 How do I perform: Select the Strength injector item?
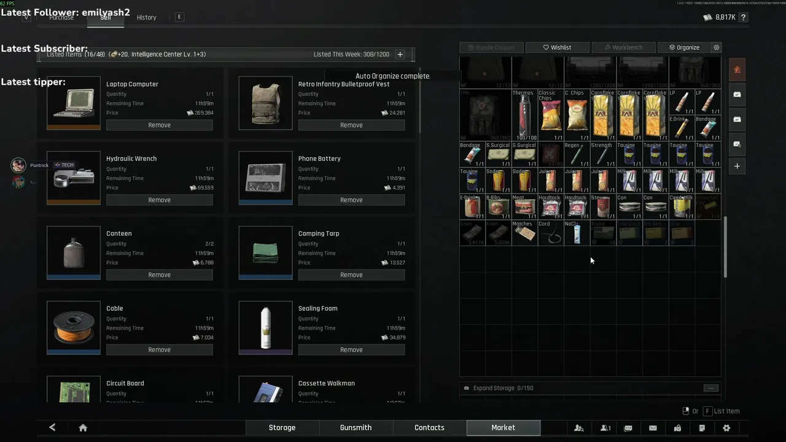602,154
